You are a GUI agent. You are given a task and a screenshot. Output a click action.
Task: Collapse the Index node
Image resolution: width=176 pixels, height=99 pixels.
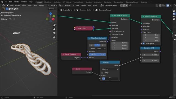(x=74, y=69)
